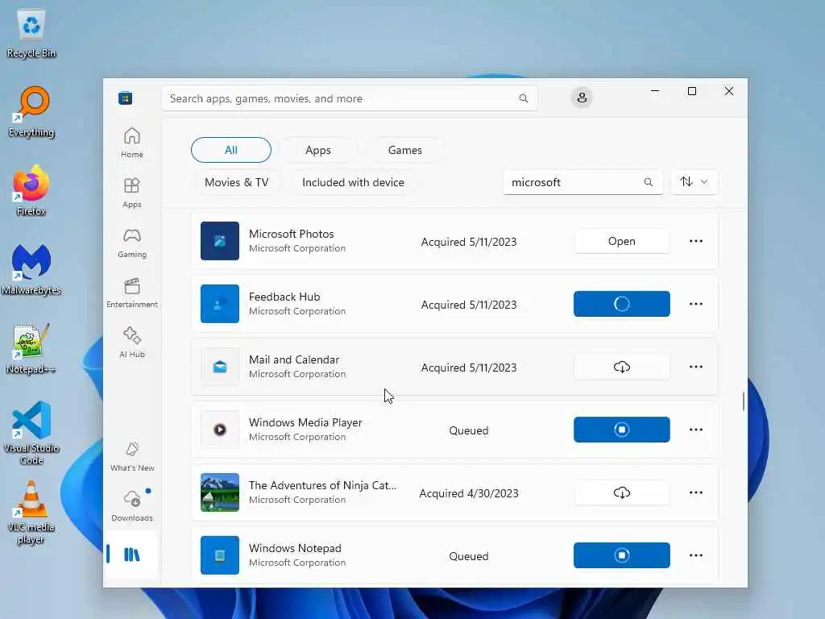Image resolution: width=825 pixels, height=619 pixels.
Task: Open Microsoft Photos with Open button
Action: tap(621, 241)
